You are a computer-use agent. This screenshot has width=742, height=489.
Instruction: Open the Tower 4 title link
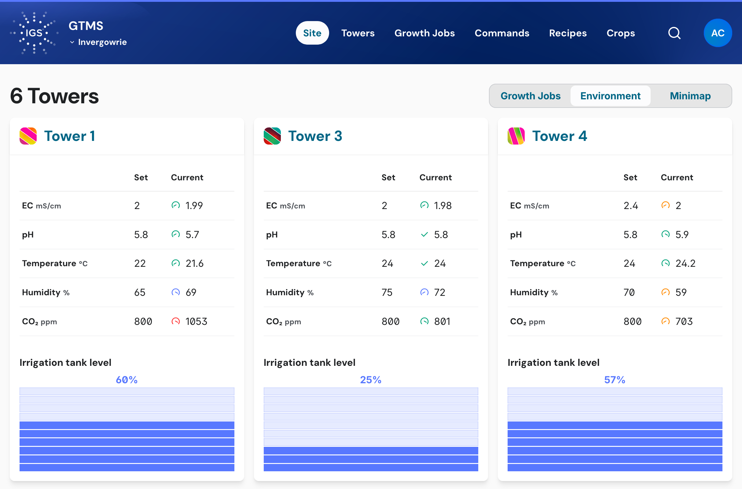pyautogui.click(x=560, y=136)
